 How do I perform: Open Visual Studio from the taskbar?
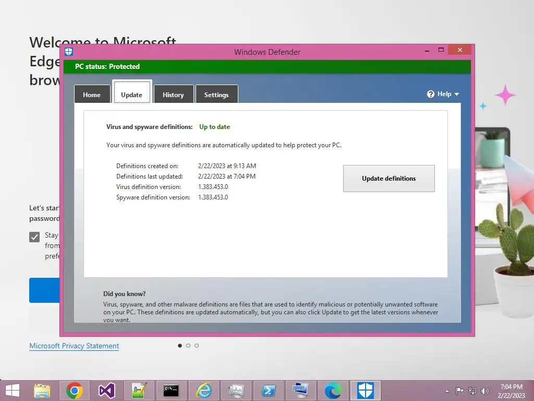point(106,391)
